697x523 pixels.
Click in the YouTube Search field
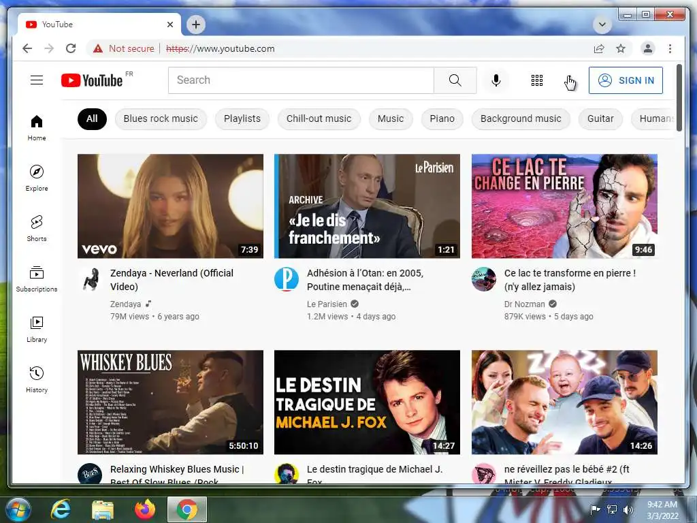click(301, 80)
